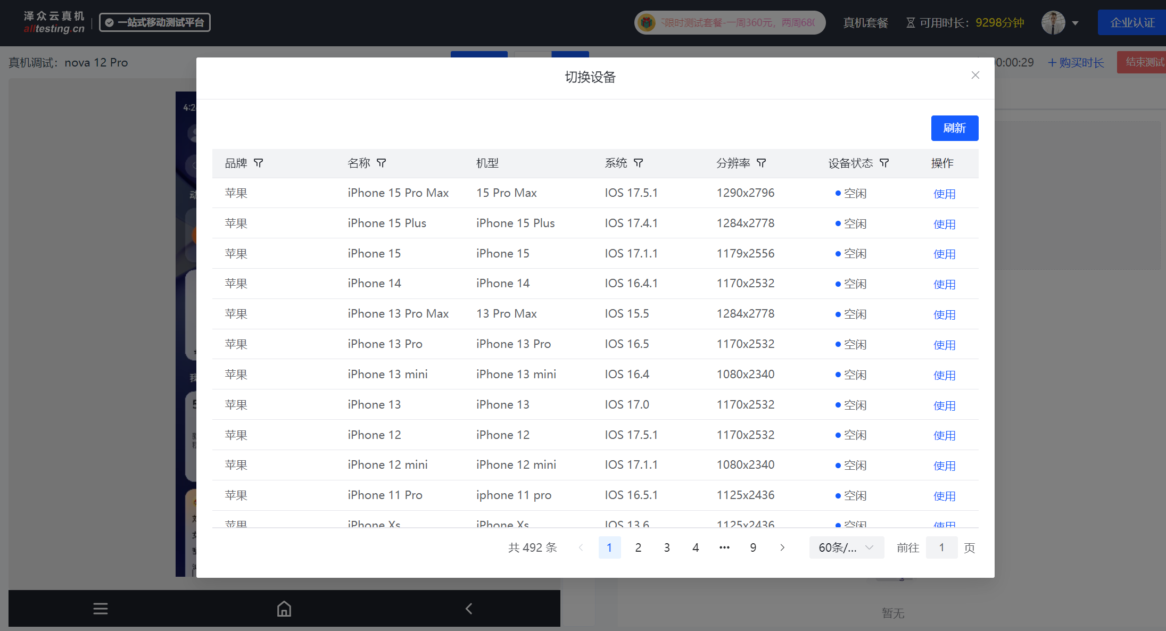1166x631 pixels.
Task: Click the system column filter icon
Action: pyautogui.click(x=639, y=163)
